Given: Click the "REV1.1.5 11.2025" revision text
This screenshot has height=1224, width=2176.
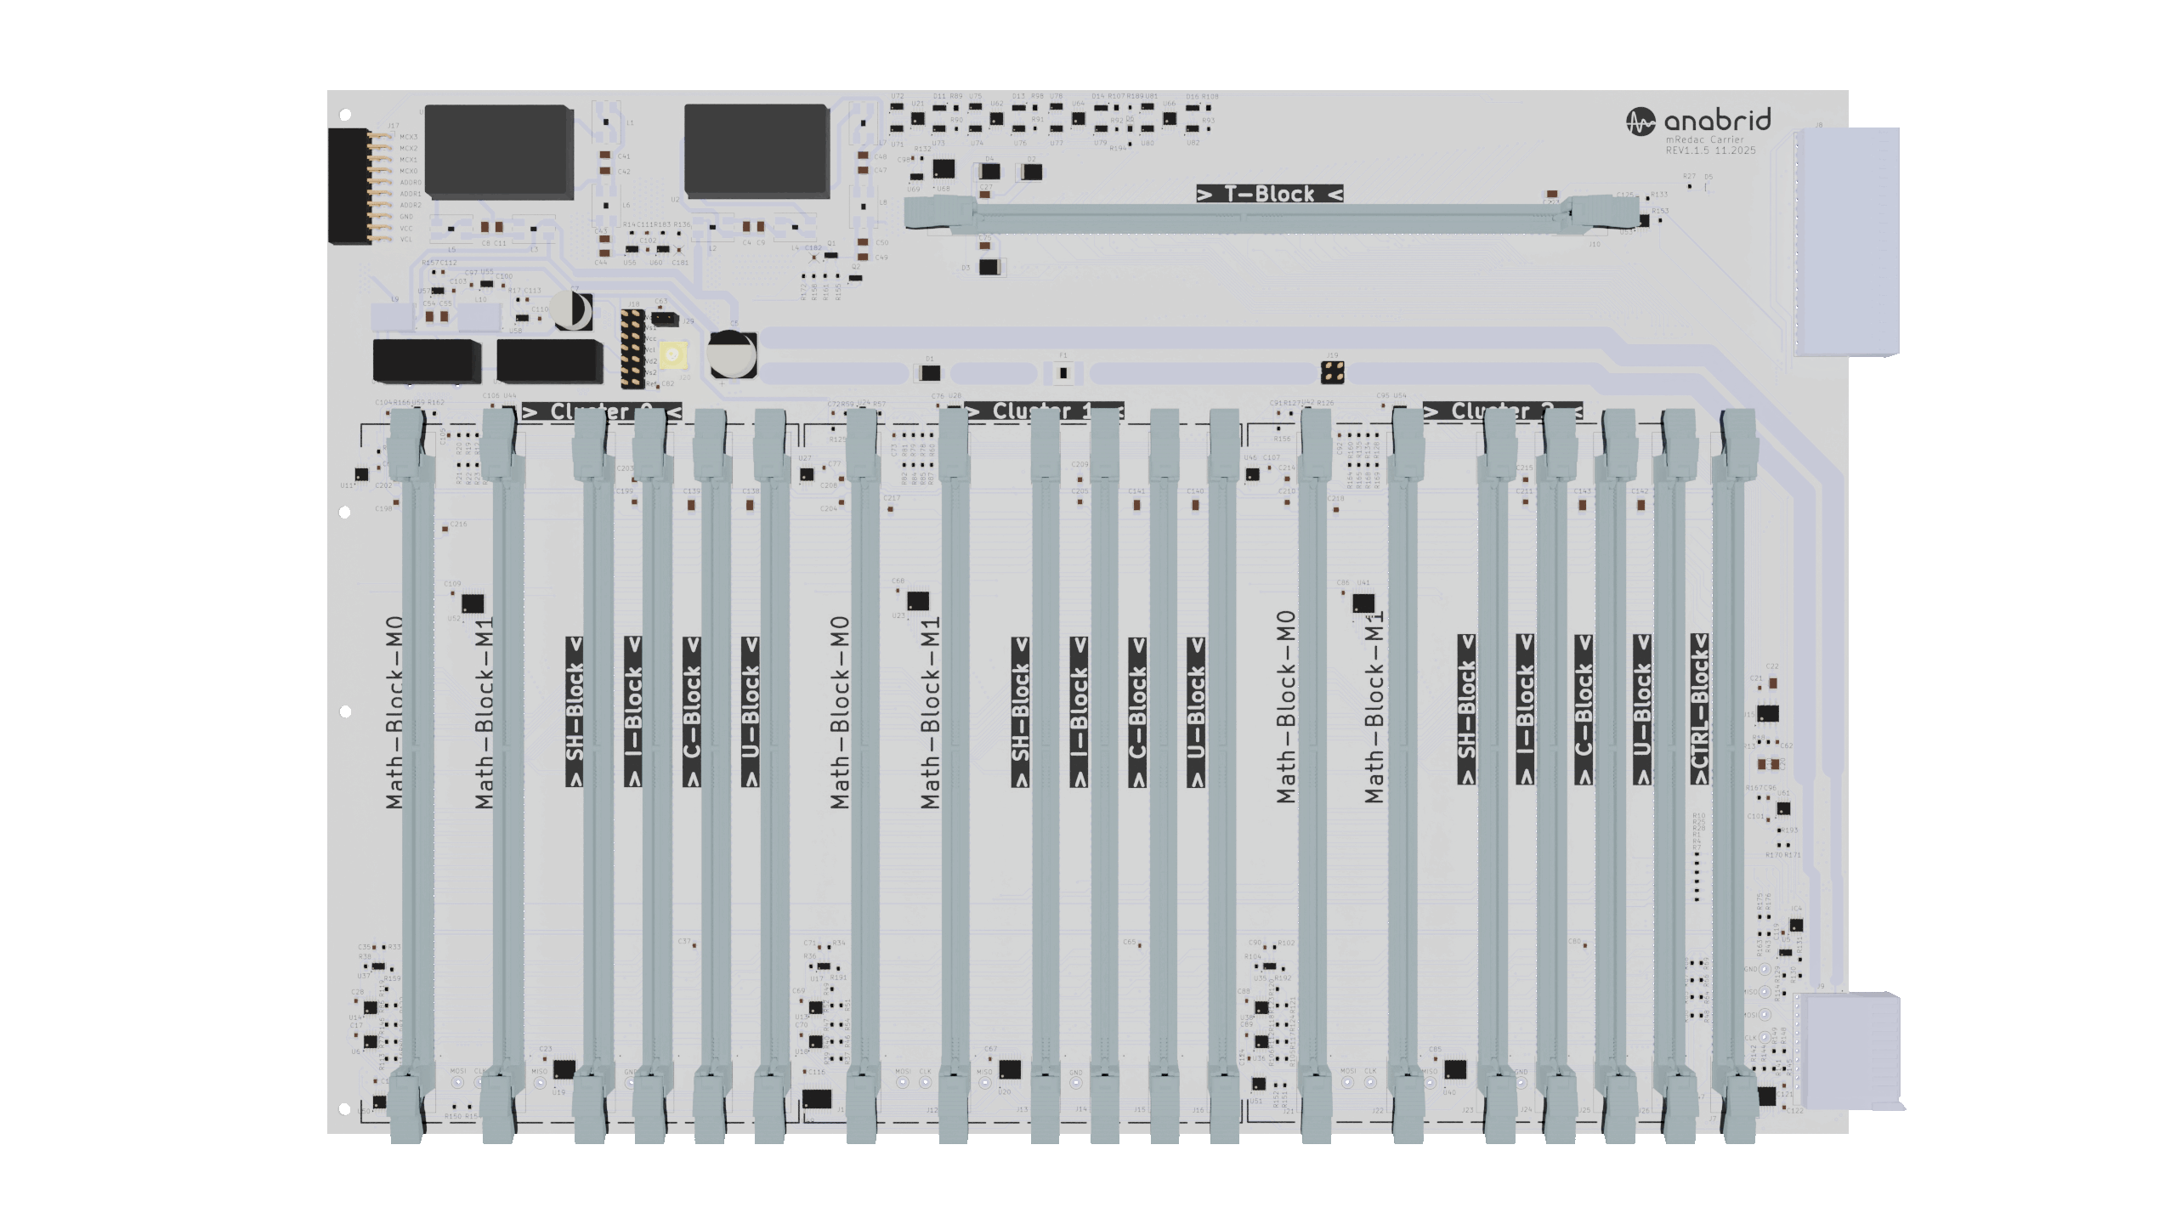Looking at the screenshot, I should pos(1710,150).
